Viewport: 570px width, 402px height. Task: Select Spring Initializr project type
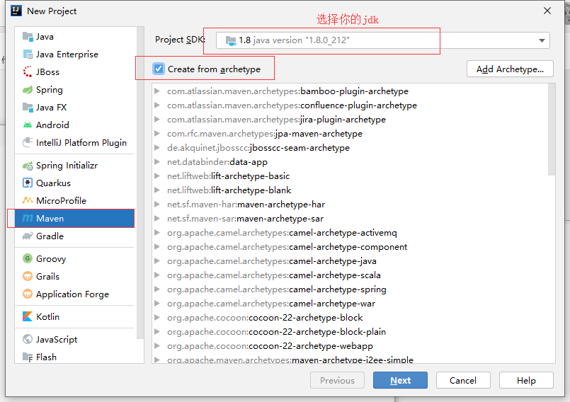[x=76, y=166]
